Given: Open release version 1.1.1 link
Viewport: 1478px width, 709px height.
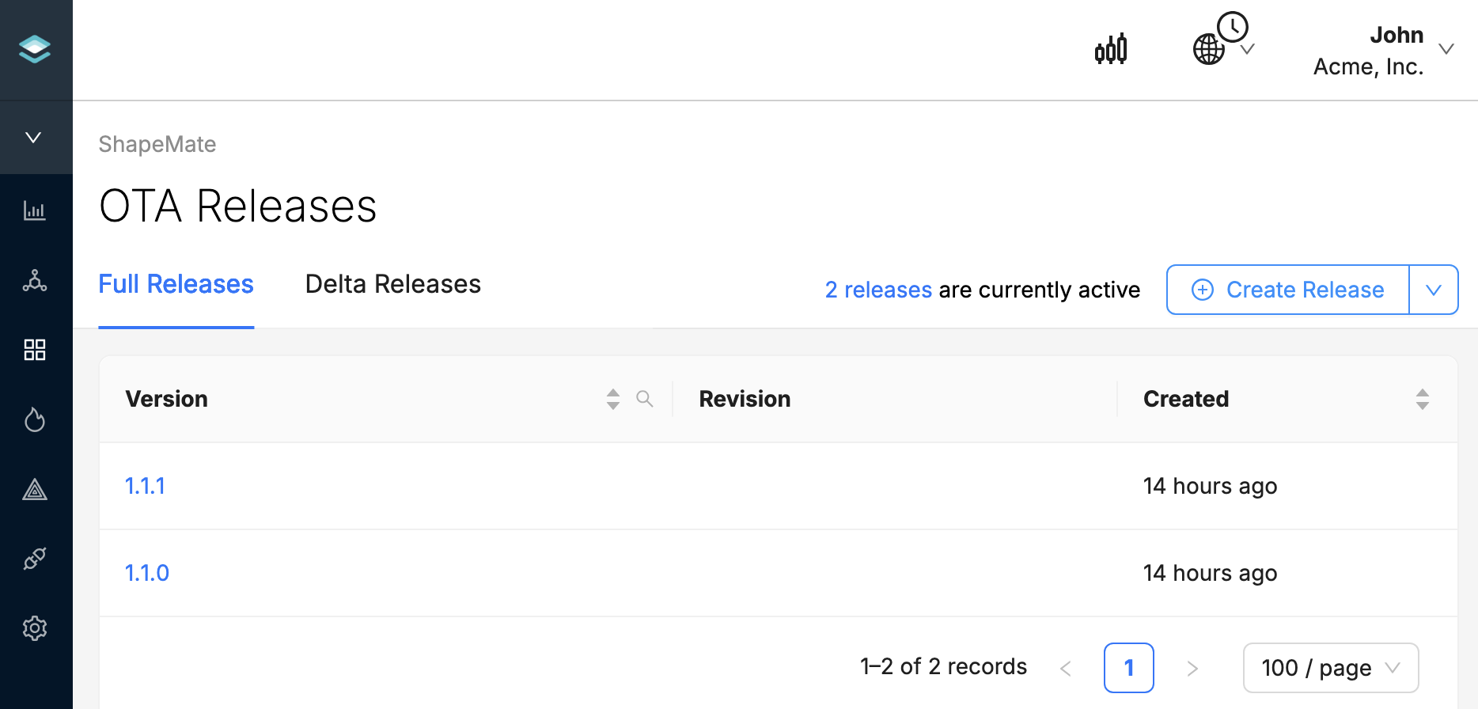Looking at the screenshot, I should 146,486.
